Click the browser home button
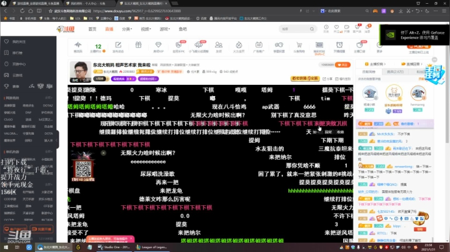This screenshot has height=252, width=450. pos(31,11)
